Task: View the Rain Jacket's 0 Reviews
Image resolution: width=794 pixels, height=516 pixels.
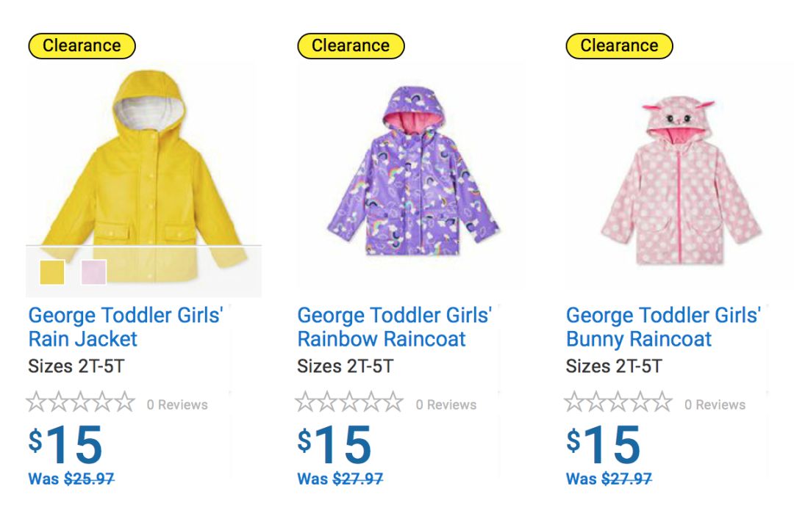Action: [x=177, y=404]
